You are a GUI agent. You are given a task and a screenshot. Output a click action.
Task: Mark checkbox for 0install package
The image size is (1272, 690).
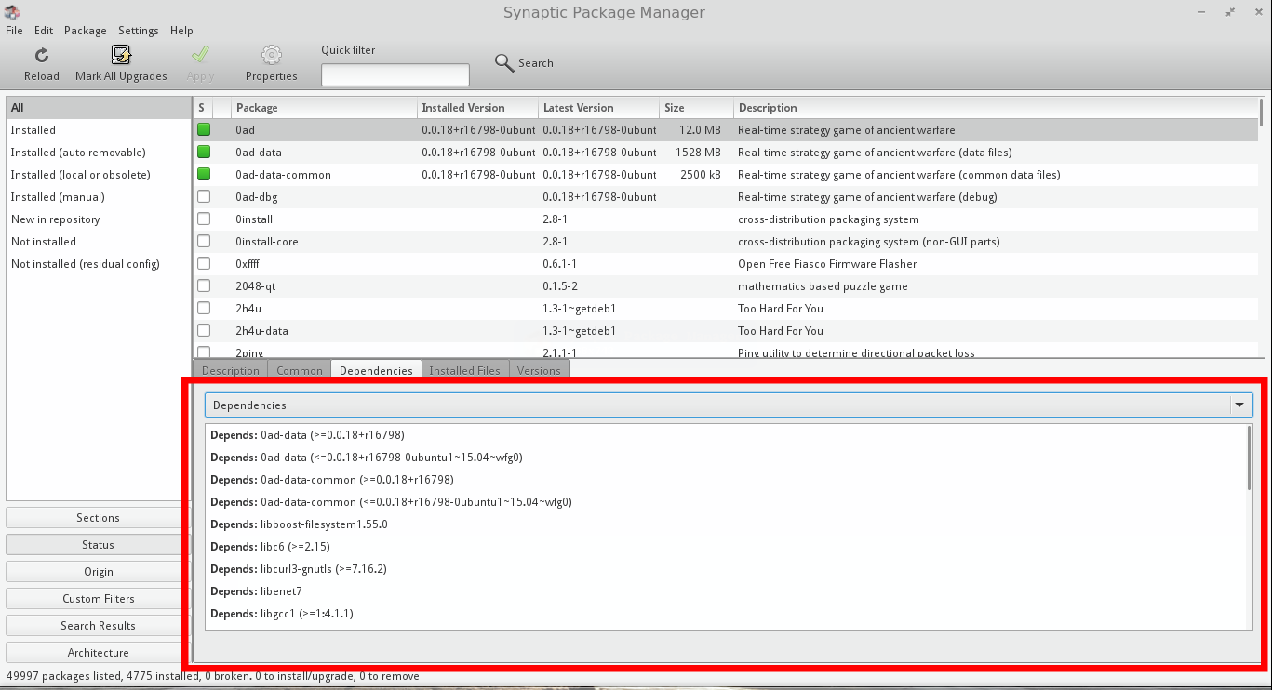coord(204,219)
